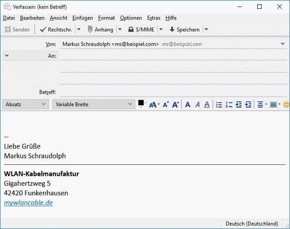Apply bulleted list
This screenshot has width=290, height=229.
[x=219, y=105]
